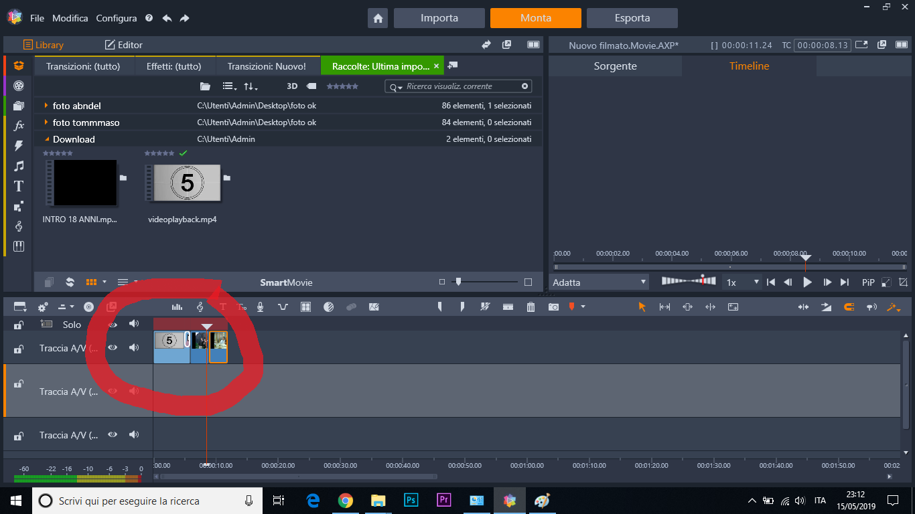
Task: Launch SmartMovie
Action: click(286, 282)
